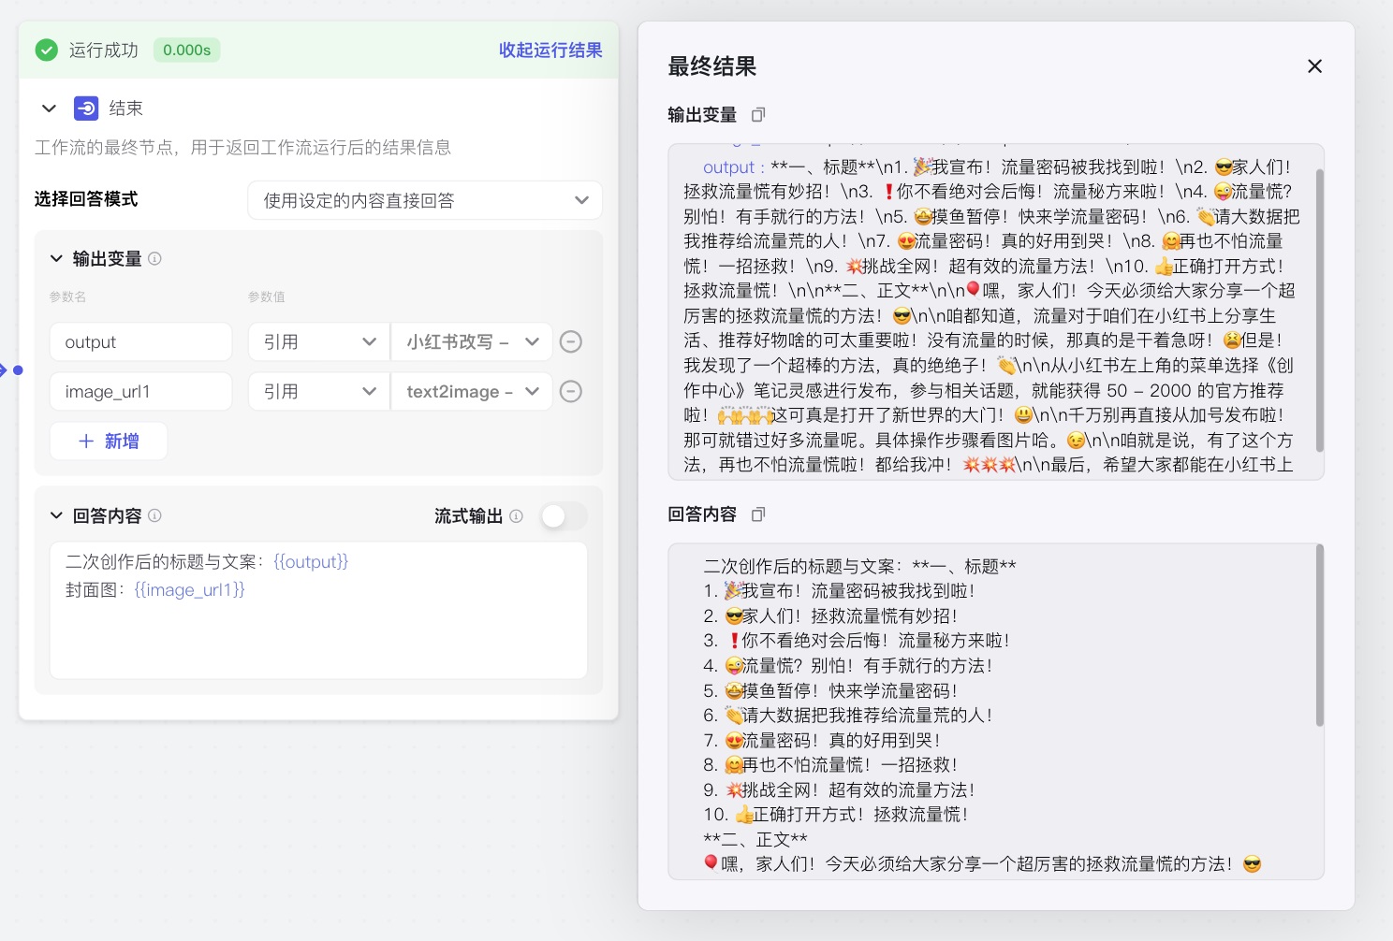Click the green run success check icon
1393x941 pixels.
(47, 51)
